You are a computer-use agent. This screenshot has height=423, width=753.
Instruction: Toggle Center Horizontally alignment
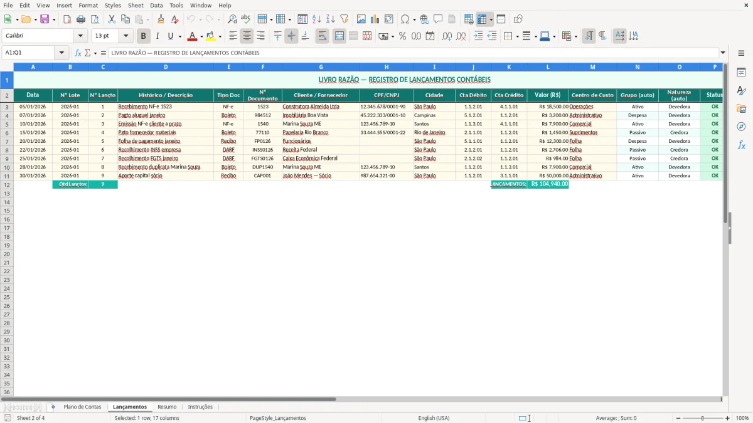tap(247, 36)
